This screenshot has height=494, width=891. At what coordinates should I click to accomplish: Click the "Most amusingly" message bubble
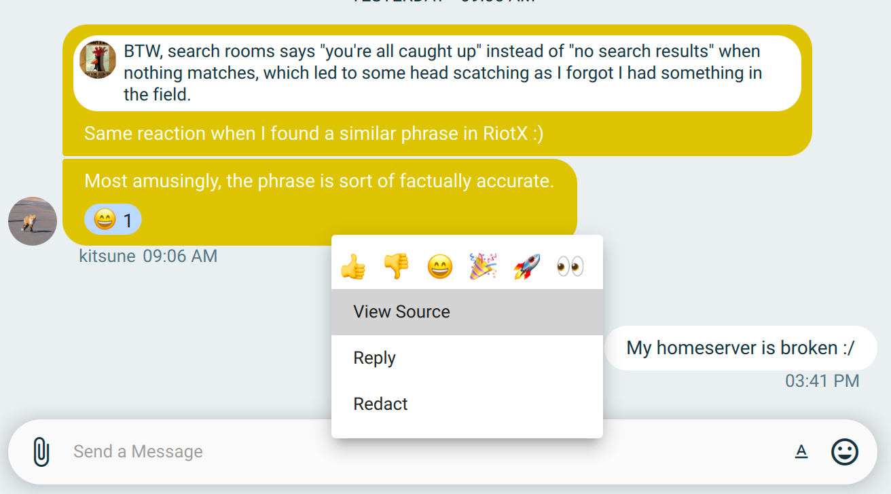(319, 182)
